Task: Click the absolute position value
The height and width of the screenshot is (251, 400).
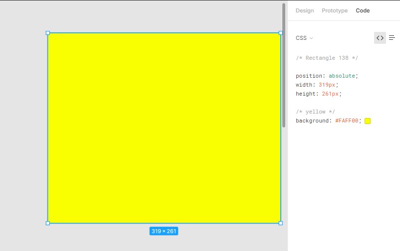Action: pos(342,76)
